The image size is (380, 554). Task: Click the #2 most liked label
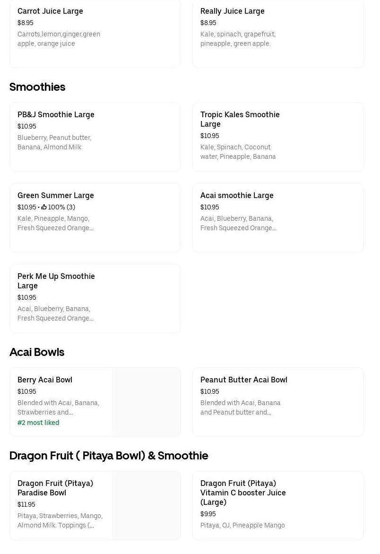[x=38, y=423]
